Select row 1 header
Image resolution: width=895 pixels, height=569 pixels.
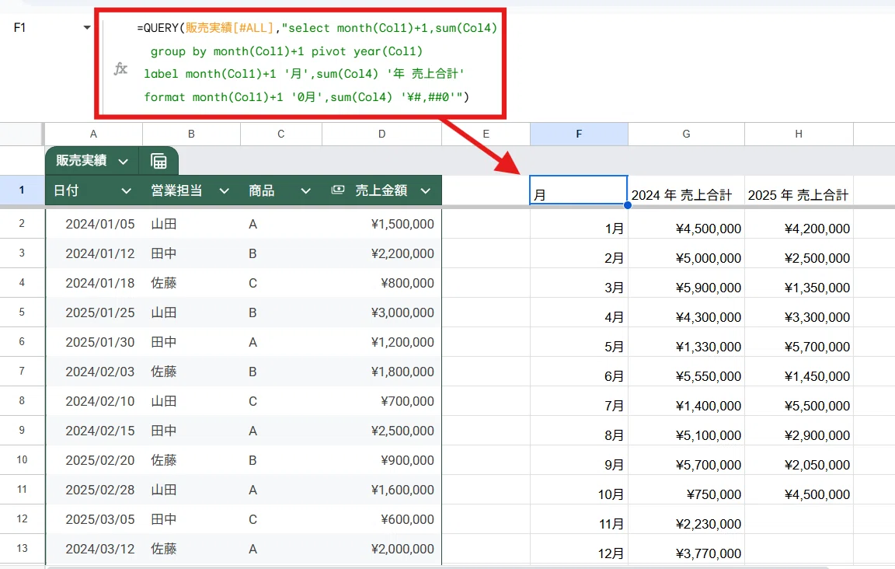[x=22, y=190]
